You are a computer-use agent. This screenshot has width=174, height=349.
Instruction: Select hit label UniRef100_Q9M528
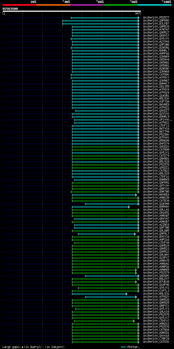pos(156,27)
